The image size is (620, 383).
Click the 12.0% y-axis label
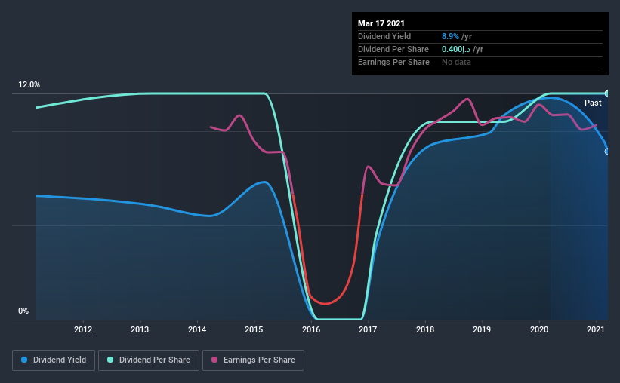29,85
